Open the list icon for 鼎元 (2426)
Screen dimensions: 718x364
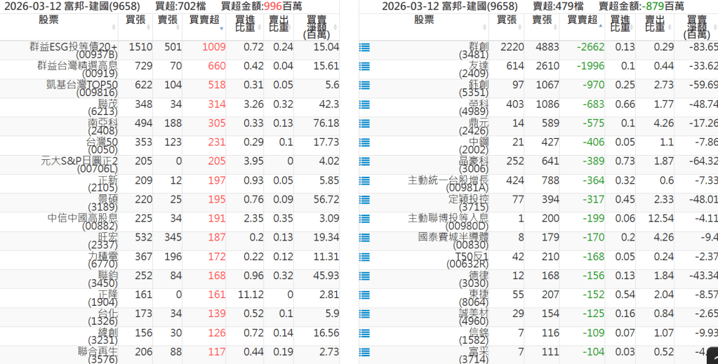coord(364,123)
